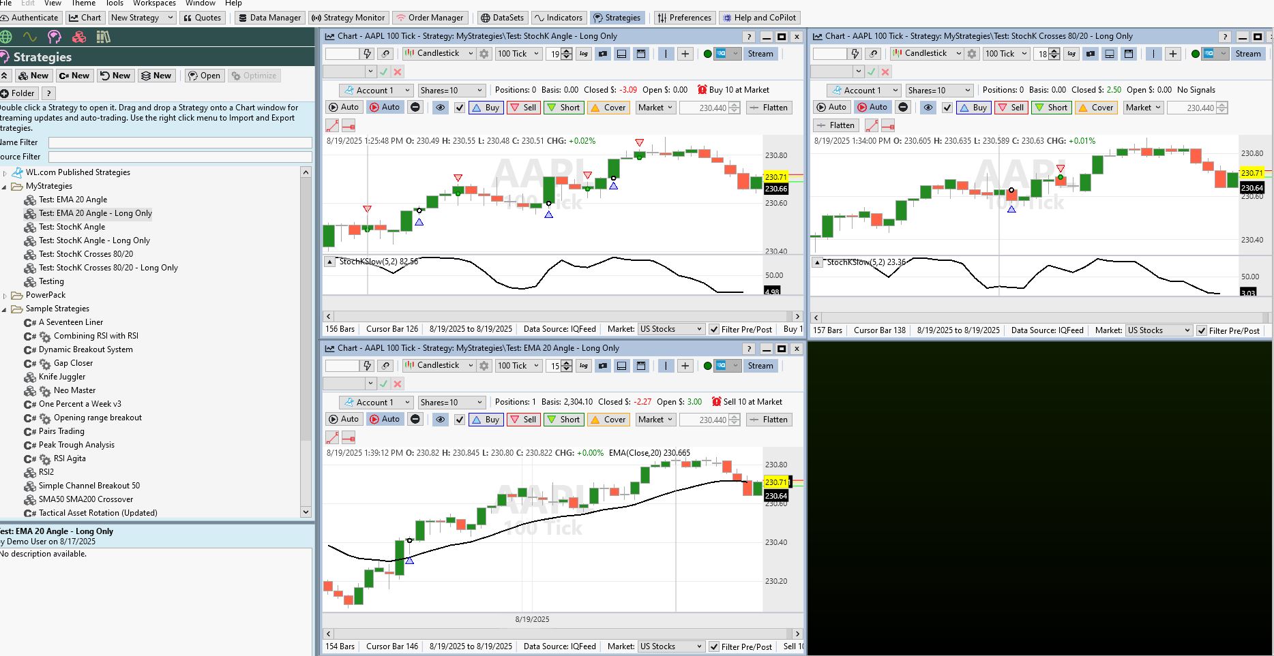The height and width of the screenshot is (656, 1274).
Task: Uncheck Filter Pre/Post in StochK Angle chart
Action: pyautogui.click(x=714, y=330)
